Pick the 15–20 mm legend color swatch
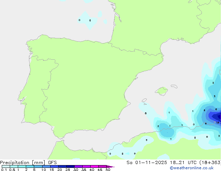The image size is (221, 171). [x=54, y=166]
